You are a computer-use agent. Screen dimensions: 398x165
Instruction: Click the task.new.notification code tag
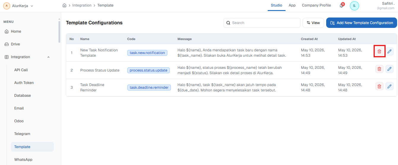pyautogui.click(x=147, y=53)
